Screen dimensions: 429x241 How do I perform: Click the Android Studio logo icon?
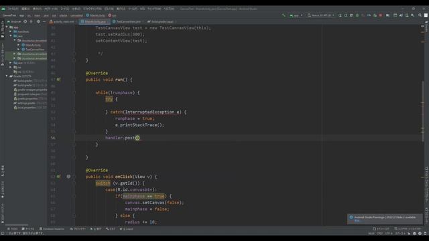click(3, 9)
